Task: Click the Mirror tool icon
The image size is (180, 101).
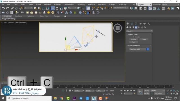Action: click(132, 8)
